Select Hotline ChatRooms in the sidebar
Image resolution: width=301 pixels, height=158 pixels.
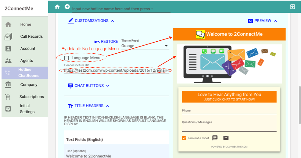(x=25, y=73)
